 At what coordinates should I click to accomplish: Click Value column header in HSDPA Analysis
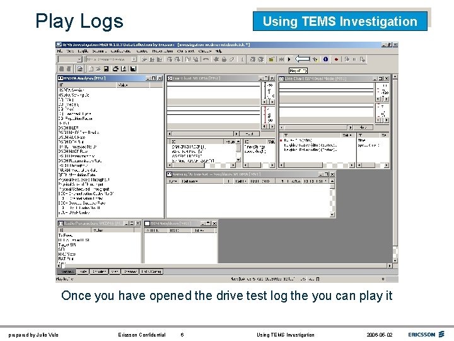click(x=133, y=85)
